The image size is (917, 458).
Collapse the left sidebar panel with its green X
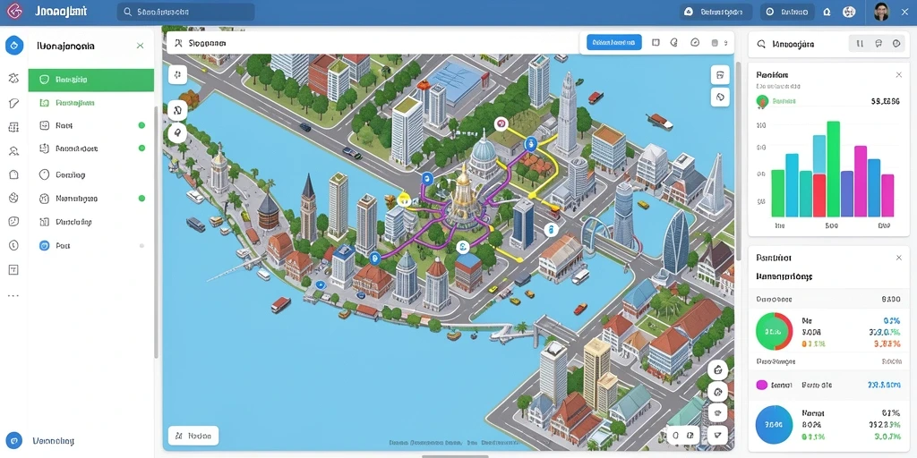140,46
